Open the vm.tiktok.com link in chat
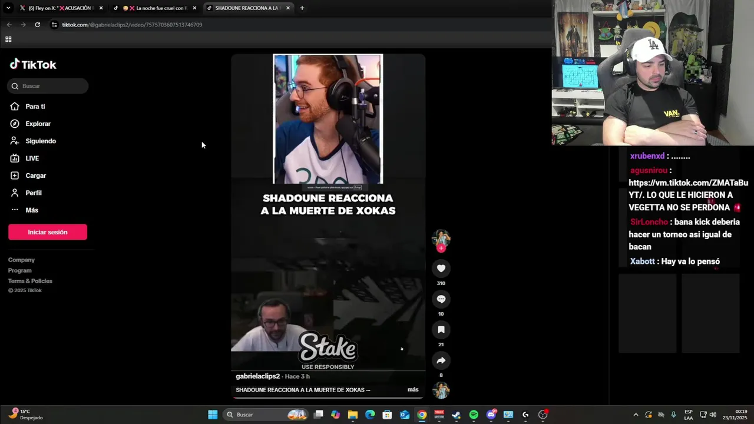754x424 pixels. tap(688, 189)
